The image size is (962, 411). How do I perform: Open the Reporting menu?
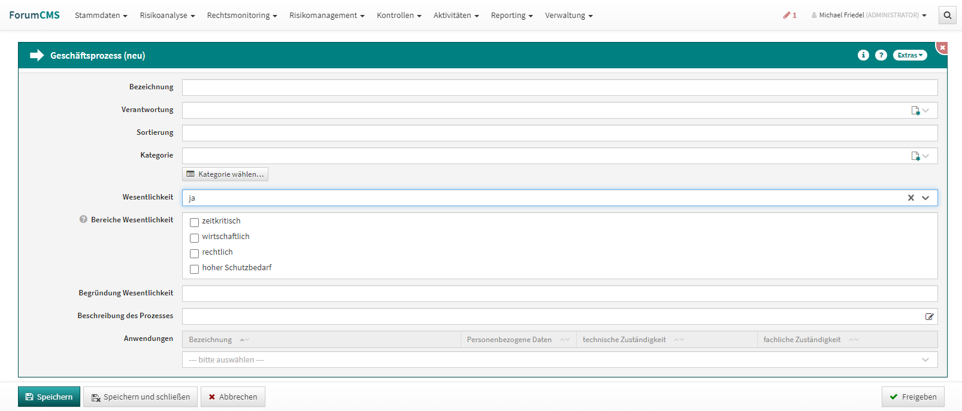[x=511, y=16]
